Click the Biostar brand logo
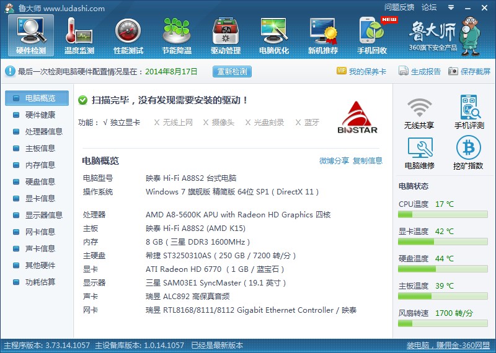Image resolution: width=496 pixels, height=353 pixels. (358, 118)
